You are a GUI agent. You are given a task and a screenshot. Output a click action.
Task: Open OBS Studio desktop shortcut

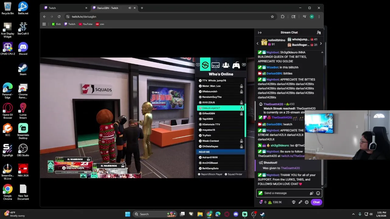pos(23,150)
